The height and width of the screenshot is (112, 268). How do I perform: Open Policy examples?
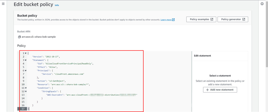pyautogui.click(x=201, y=19)
